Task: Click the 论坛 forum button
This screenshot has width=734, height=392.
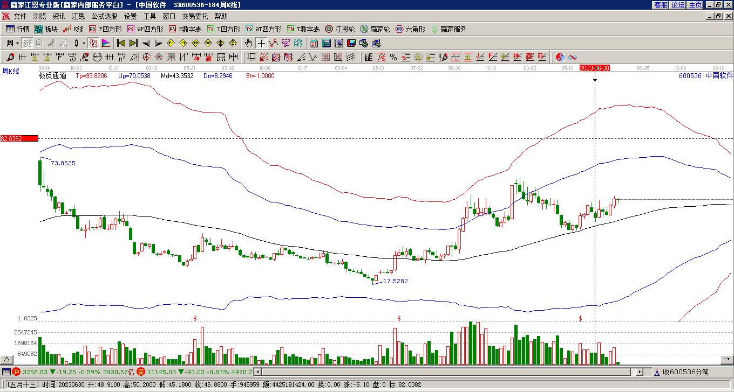Action: point(678,5)
